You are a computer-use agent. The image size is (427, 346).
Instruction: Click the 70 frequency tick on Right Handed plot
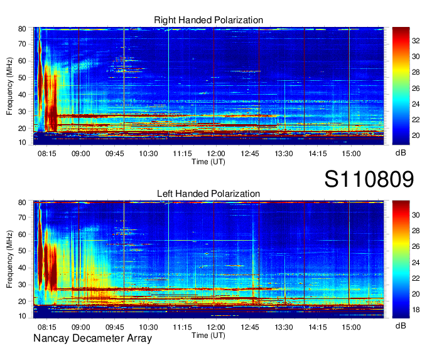click(x=22, y=44)
